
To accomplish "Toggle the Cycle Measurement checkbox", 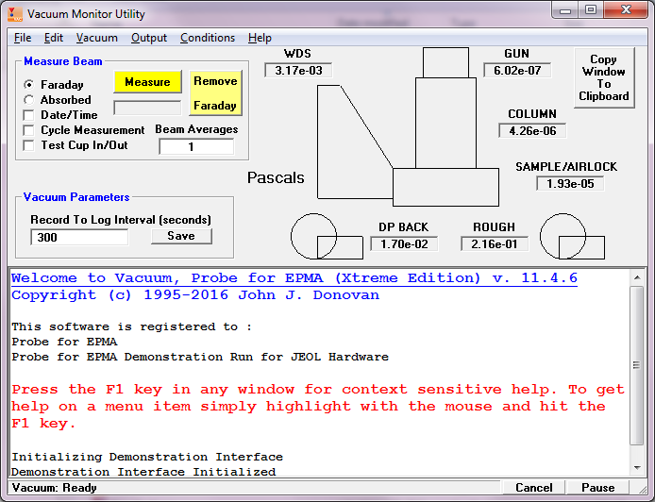I will pos(29,130).
